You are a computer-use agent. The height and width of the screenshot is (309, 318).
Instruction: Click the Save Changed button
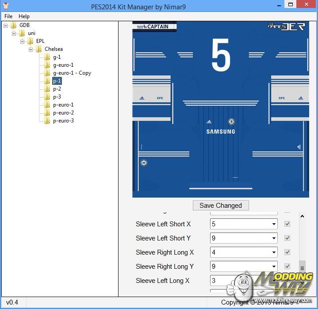(x=221, y=206)
